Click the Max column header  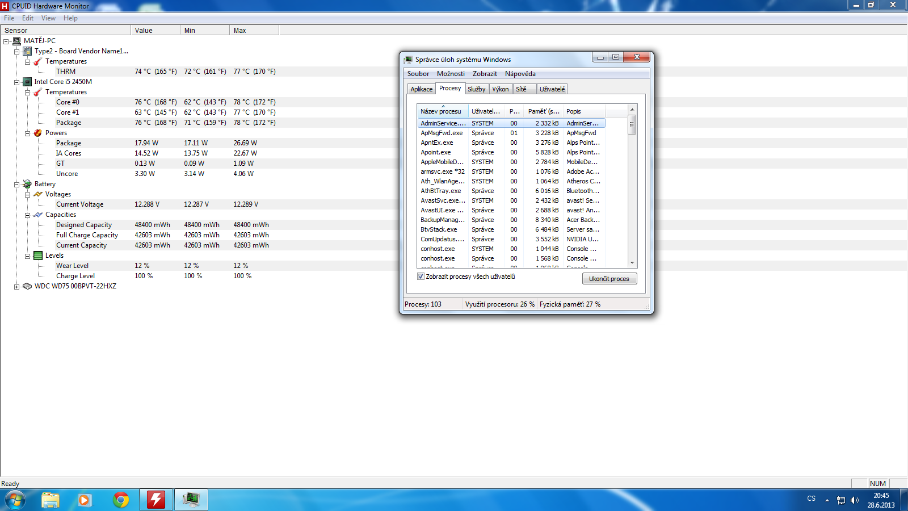coord(254,31)
